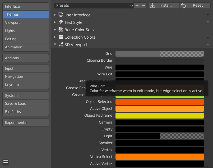Click the Collection Colors box icon
This screenshot has width=213, height=168.
61,37
